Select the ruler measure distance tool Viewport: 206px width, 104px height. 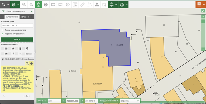(x=82, y=4)
